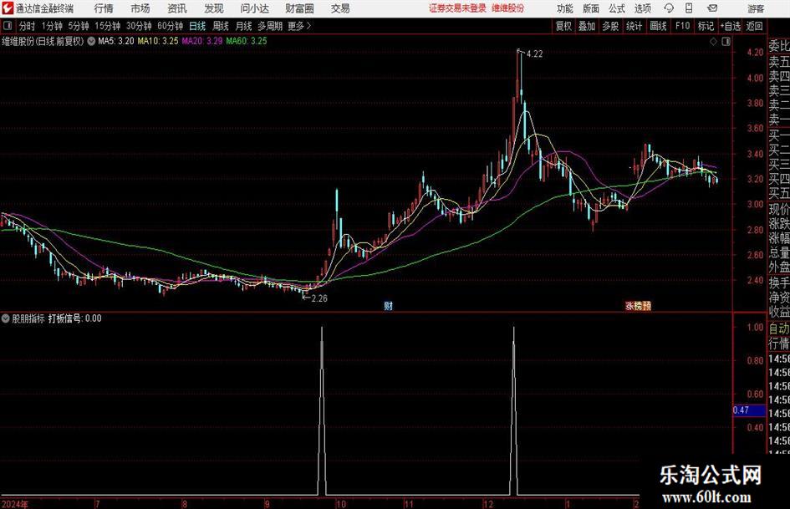
Task: Open the F10 company info button
Action: pos(682,26)
